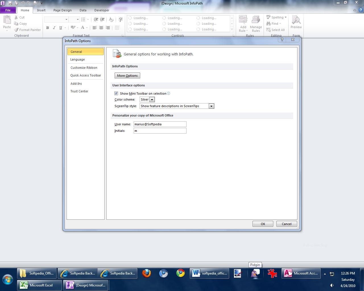Apply Underline formatting
The image size is (364, 291).
pyautogui.click(x=61, y=28)
